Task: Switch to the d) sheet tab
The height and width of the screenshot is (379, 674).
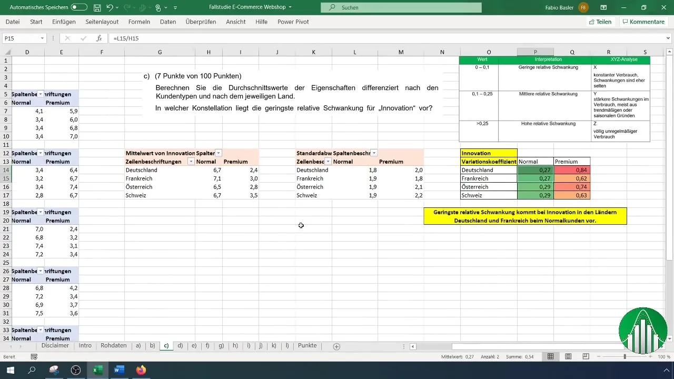Action: point(180,346)
